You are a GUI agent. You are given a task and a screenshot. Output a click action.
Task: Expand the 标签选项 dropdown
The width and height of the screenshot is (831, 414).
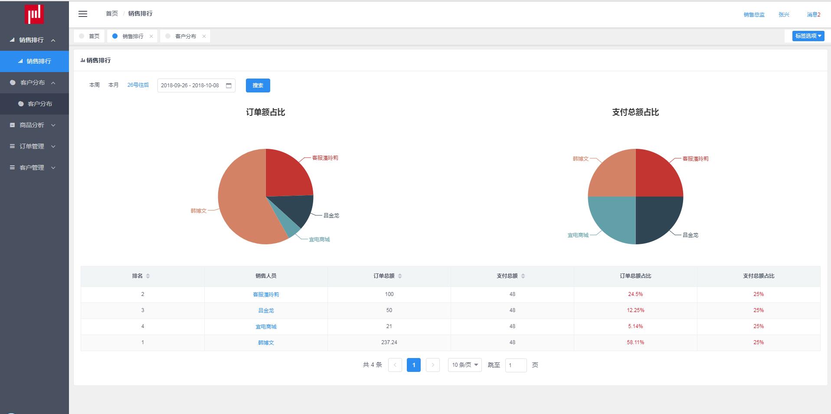tap(808, 36)
